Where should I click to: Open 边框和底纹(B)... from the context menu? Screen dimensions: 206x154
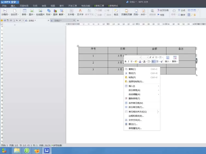pyautogui.click(x=142, y=116)
